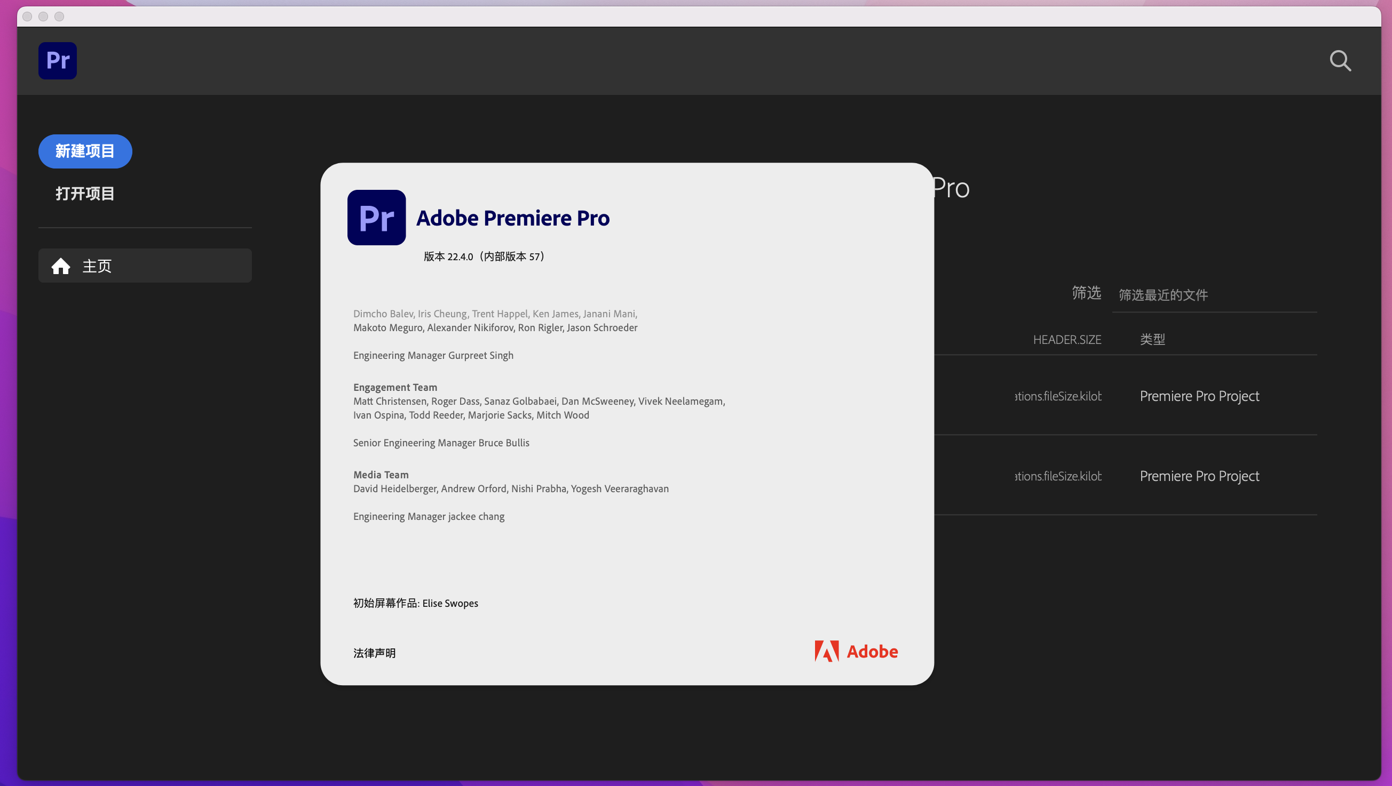The image size is (1392, 786).
Task: Click the home icon beside 主页
Action: [x=60, y=266]
